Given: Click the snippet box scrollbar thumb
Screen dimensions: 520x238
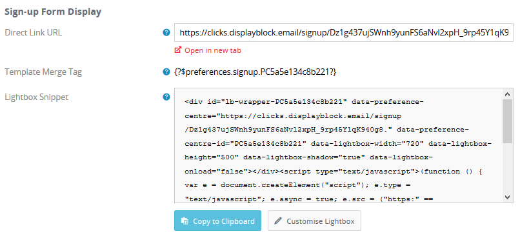Looking at the screenshot, I should pos(507,121).
